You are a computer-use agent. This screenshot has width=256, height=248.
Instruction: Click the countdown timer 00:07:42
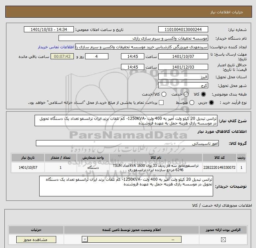(x=62, y=56)
